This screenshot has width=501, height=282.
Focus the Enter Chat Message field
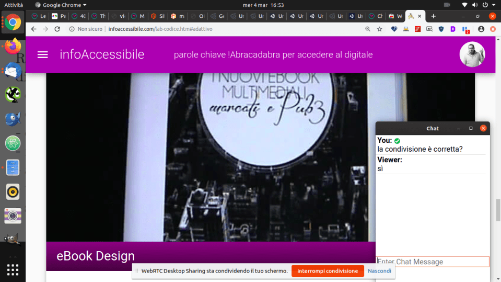433,262
